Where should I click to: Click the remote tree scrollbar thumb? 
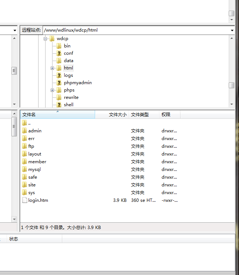232,85
